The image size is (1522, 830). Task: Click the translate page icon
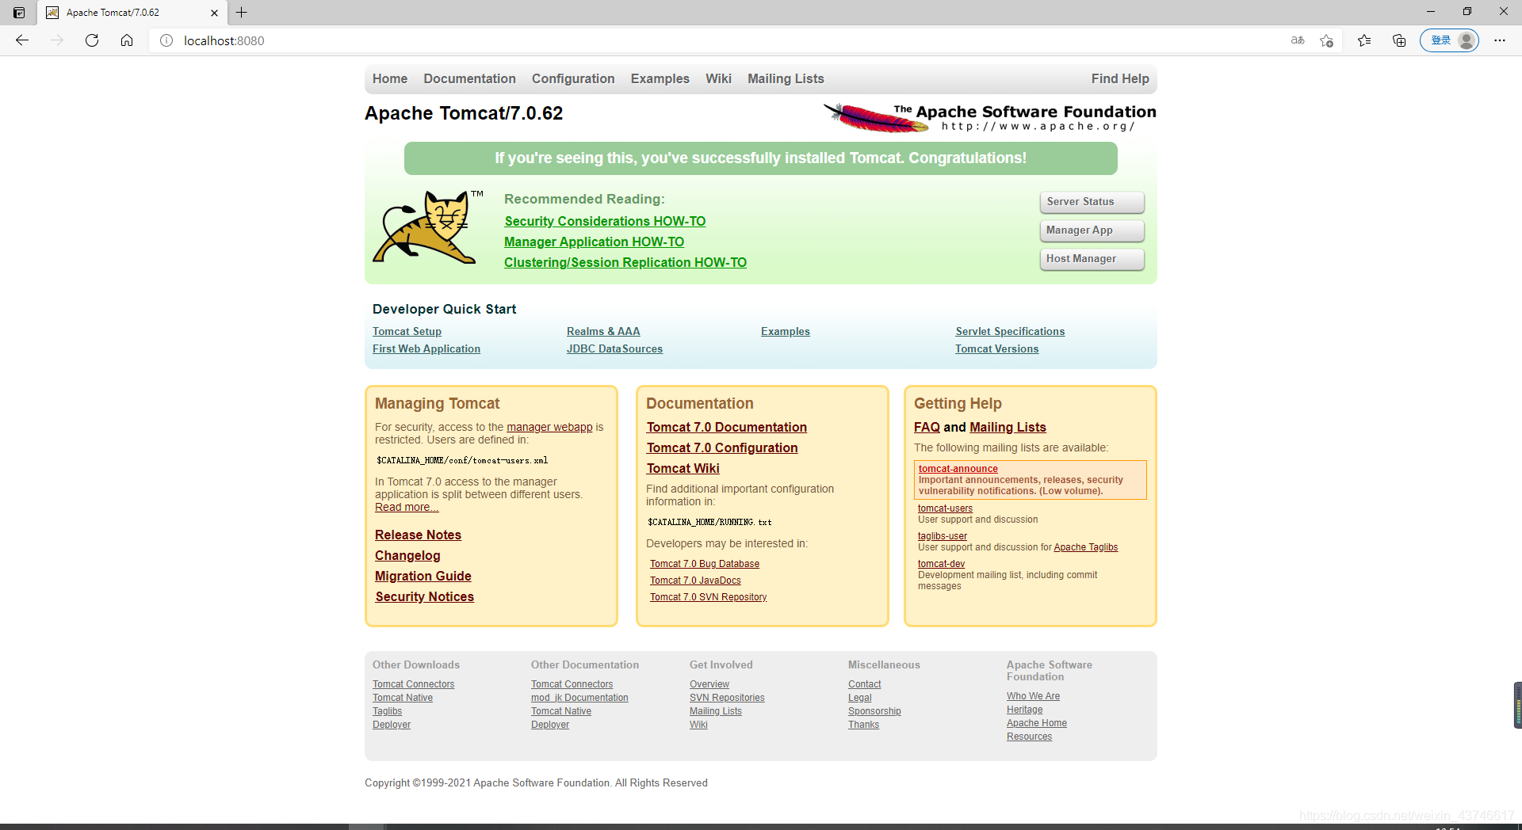(1298, 40)
